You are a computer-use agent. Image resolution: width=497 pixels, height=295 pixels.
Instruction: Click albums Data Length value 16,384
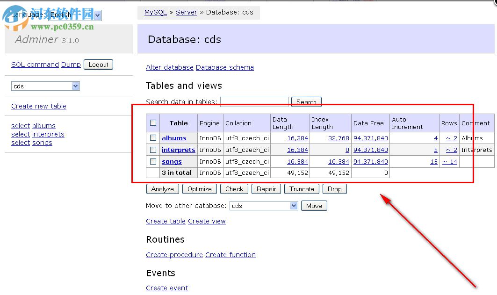pyautogui.click(x=298, y=138)
